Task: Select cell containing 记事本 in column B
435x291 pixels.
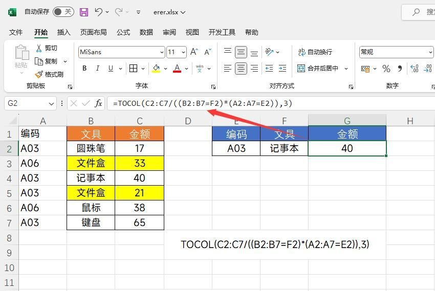Action: [91, 178]
